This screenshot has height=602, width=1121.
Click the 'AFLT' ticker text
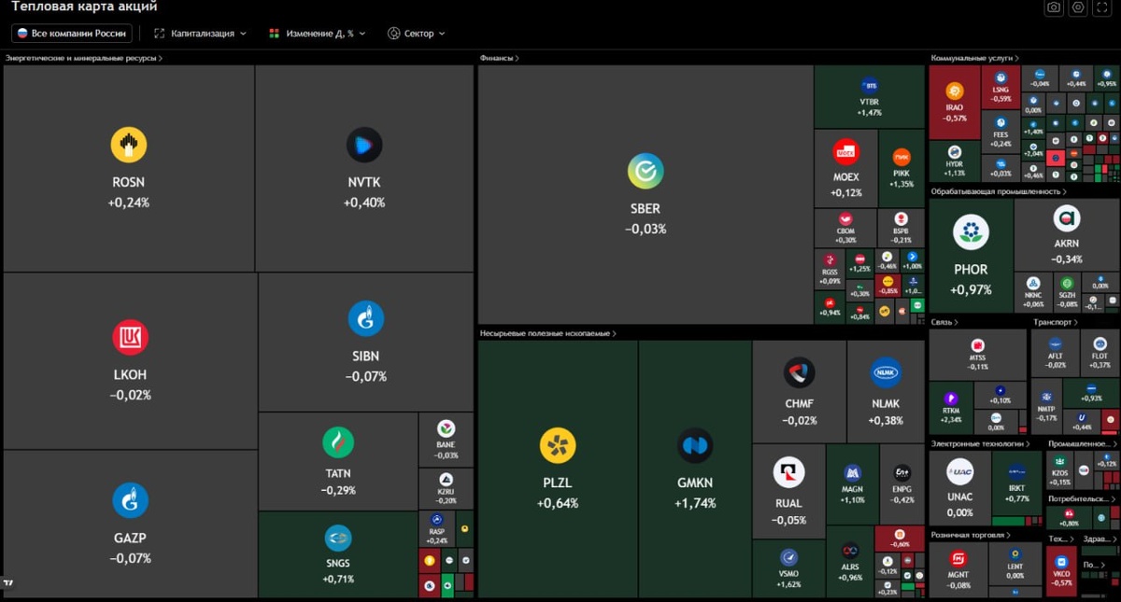[x=1055, y=356]
